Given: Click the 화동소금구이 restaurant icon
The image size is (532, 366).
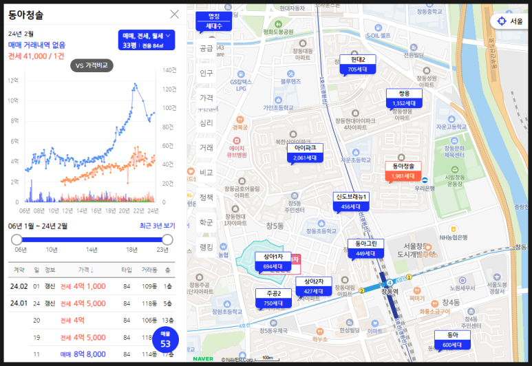Looking at the screenshot, I should click(x=435, y=303).
